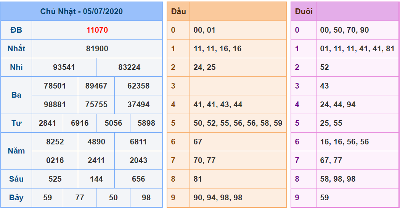
Task: Click the ĐB prize row label
Action: click(16, 30)
